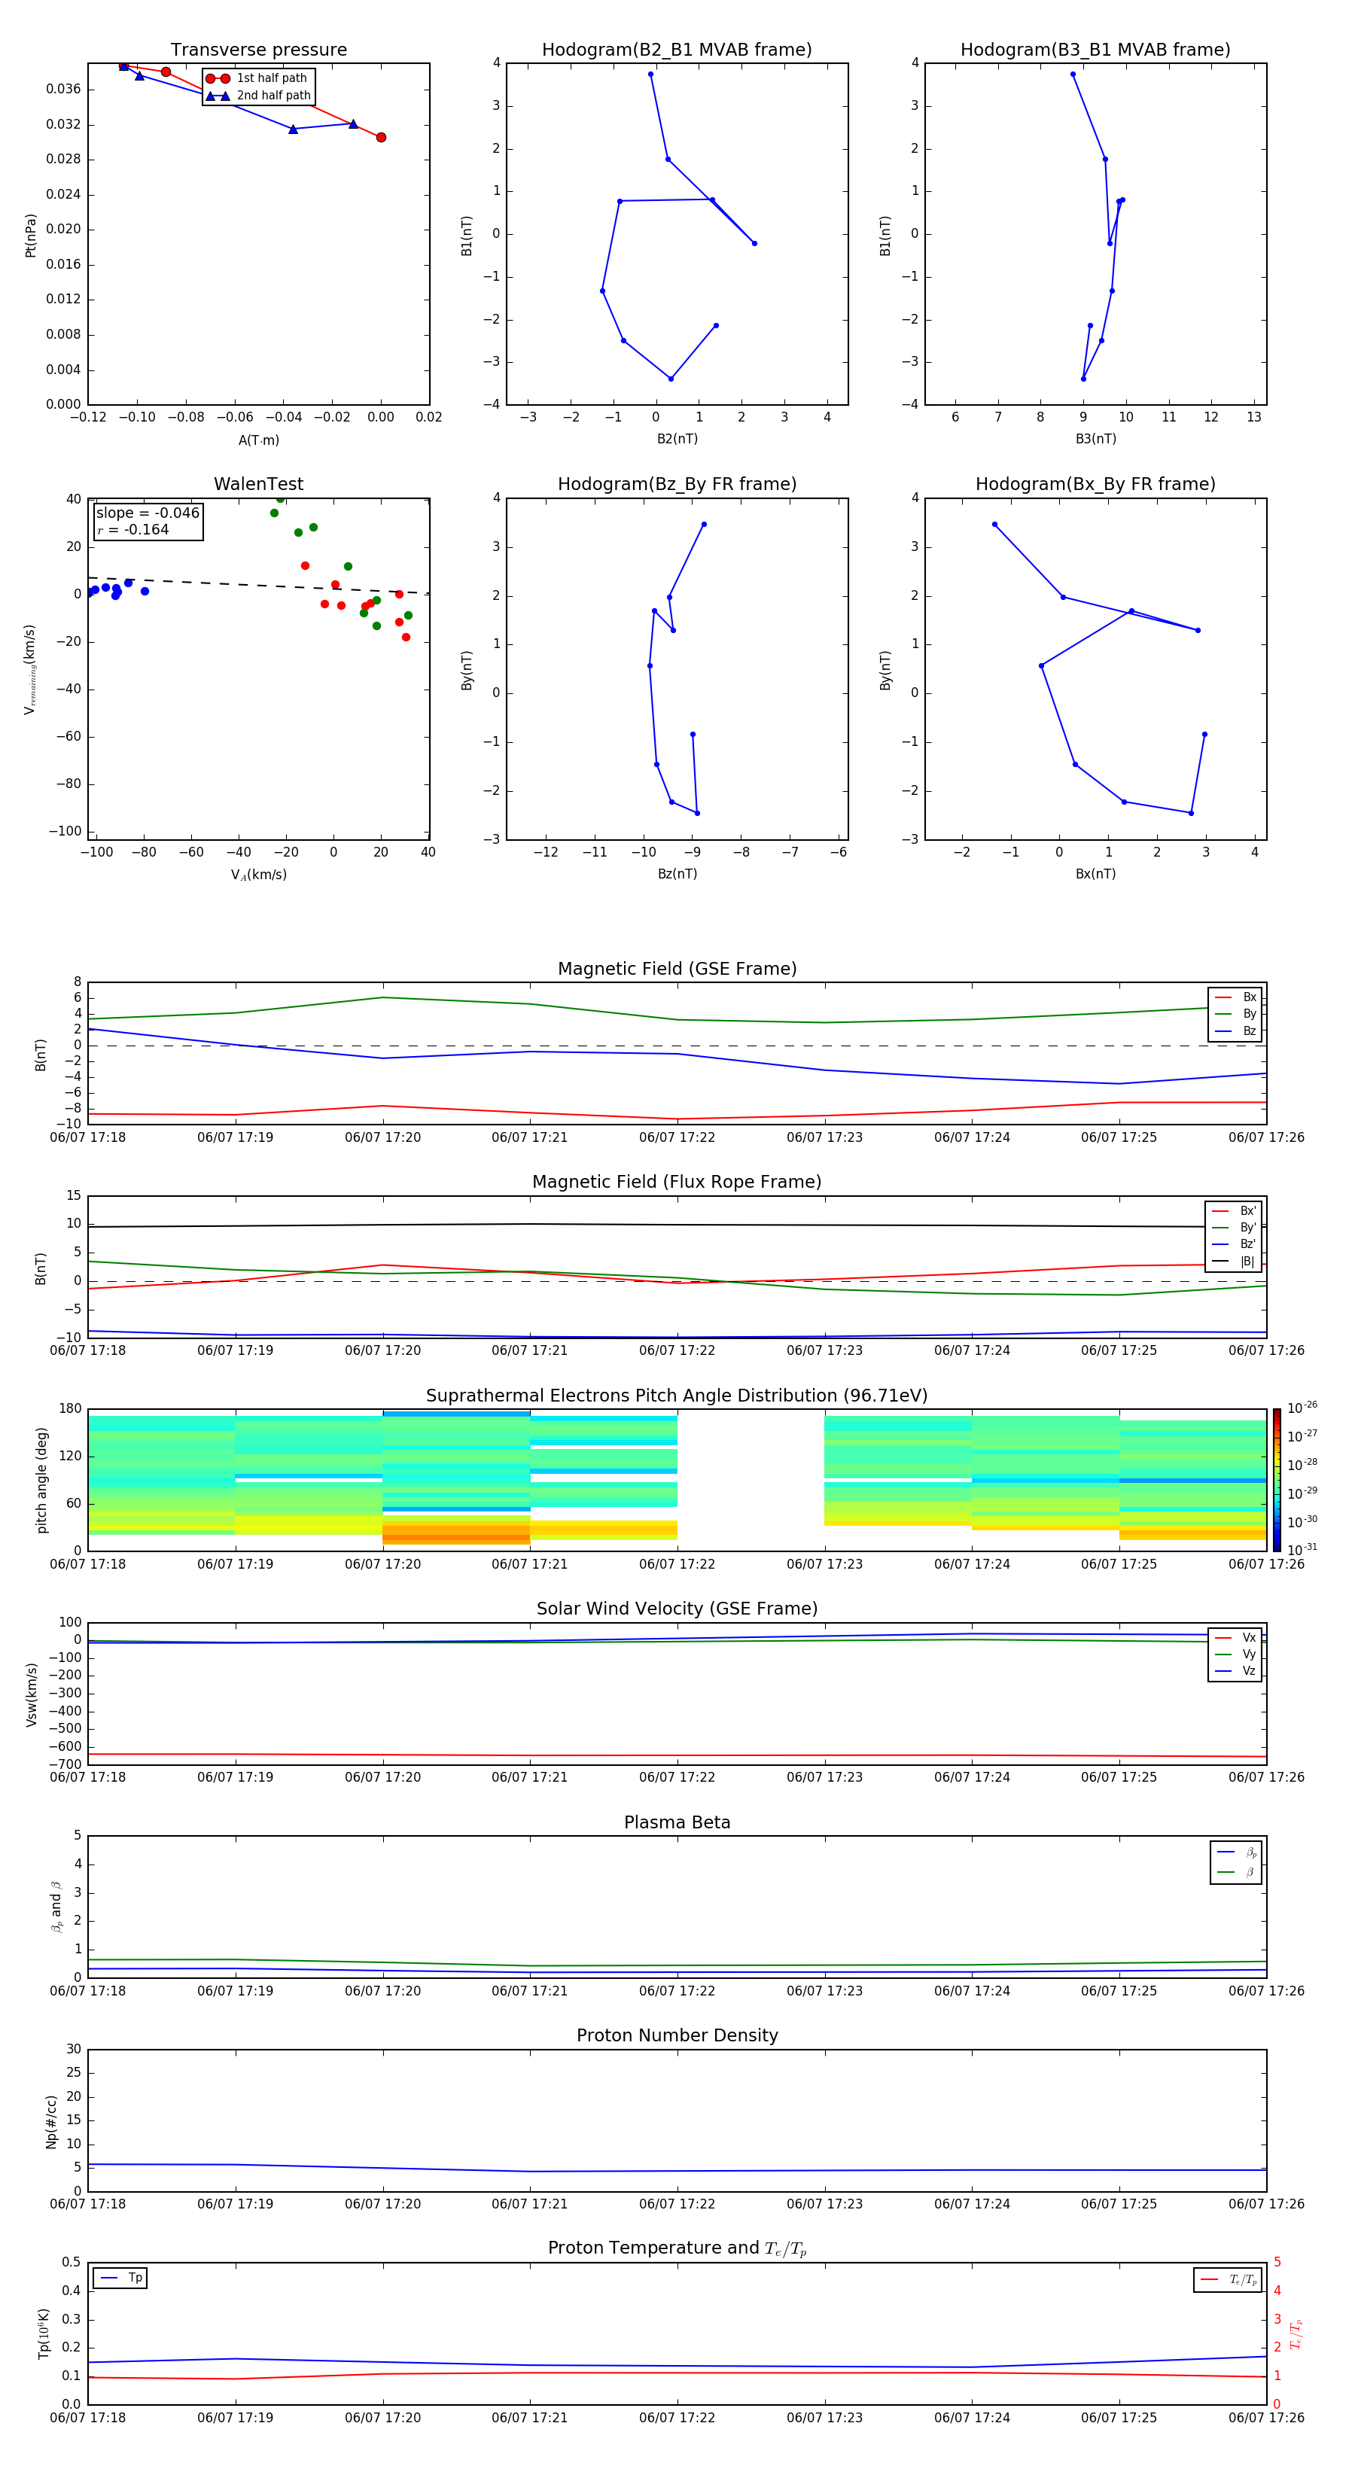Screen dimensions: 1355x2484
Task: Click the 'Hodogram(Bz_By FR frame)' title
Action: pos(677,484)
